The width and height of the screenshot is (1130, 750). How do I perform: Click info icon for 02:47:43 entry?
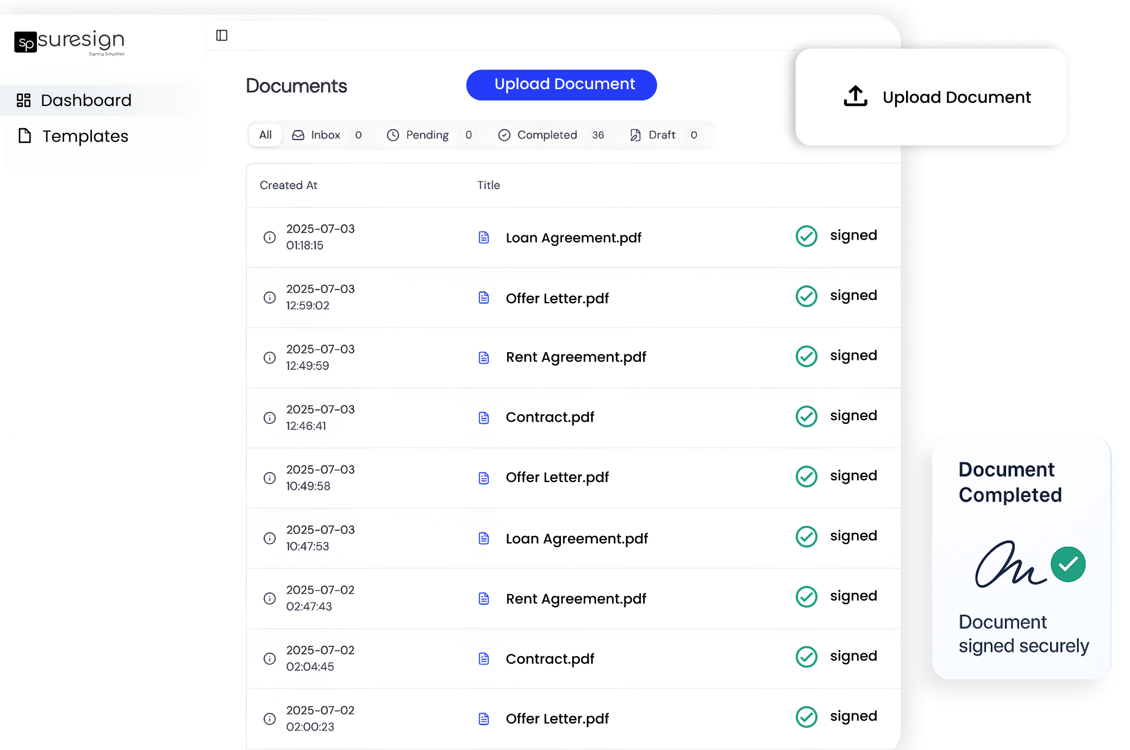(270, 598)
